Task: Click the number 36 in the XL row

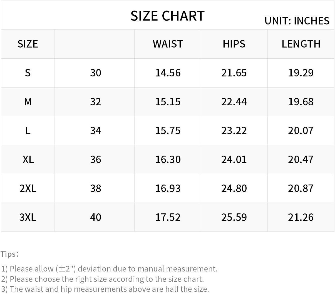Action: tap(95, 160)
